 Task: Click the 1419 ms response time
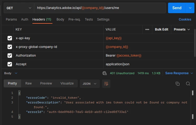click(143, 73)
